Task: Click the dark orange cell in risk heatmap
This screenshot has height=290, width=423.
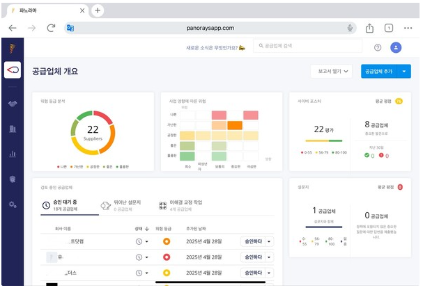Action: point(234,125)
